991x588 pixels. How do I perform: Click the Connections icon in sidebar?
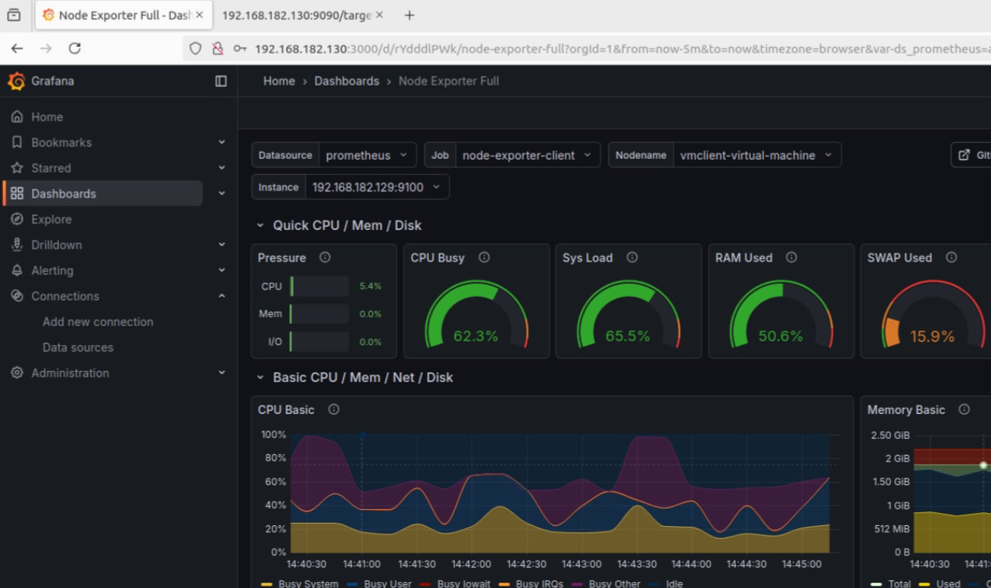click(17, 296)
